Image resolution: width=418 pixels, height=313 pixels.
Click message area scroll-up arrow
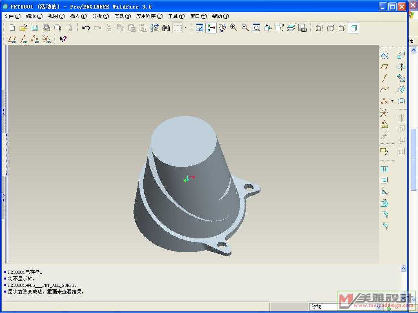tap(403, 269)
